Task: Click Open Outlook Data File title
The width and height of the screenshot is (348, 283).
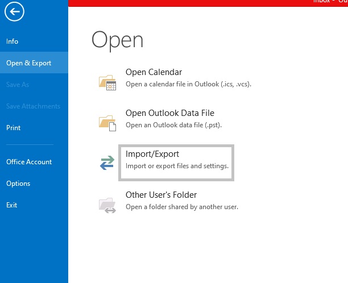Action: tap(170, 113)
